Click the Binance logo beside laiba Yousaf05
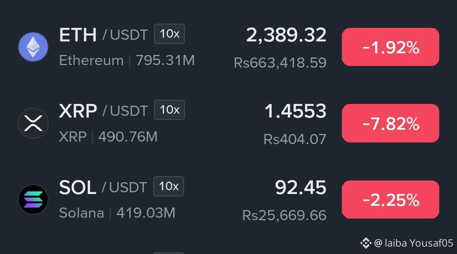 [366, 243]
